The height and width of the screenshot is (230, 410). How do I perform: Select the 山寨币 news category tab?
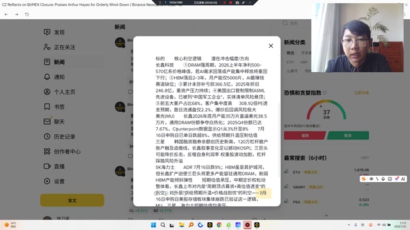point(292,71)
